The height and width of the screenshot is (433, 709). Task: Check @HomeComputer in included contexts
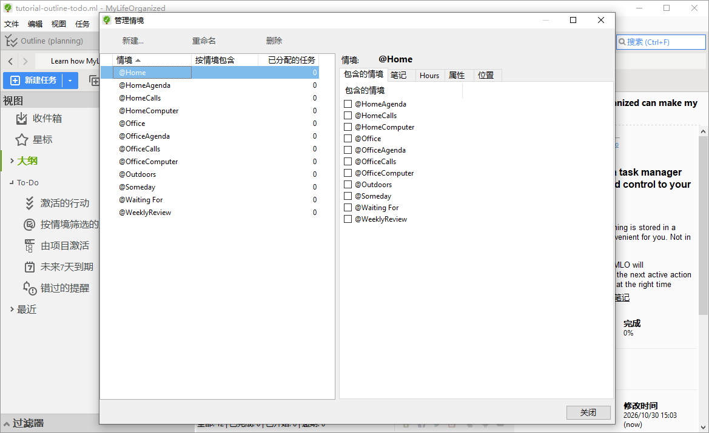348,127
